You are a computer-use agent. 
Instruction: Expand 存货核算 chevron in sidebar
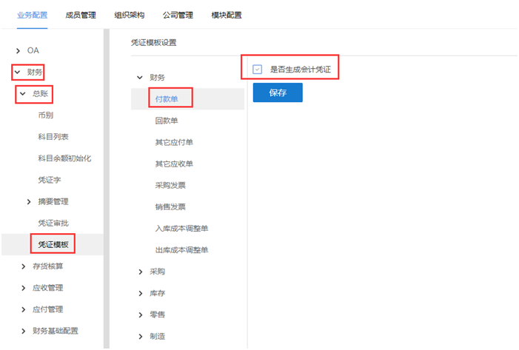tap(23, 266)
